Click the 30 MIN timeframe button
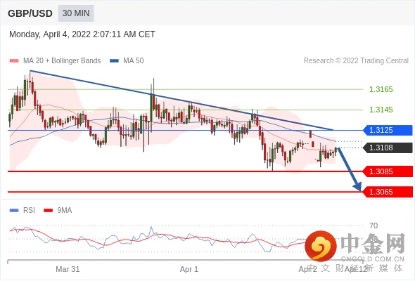The width and height of the screenshot is (415, 281). (76, 13)
